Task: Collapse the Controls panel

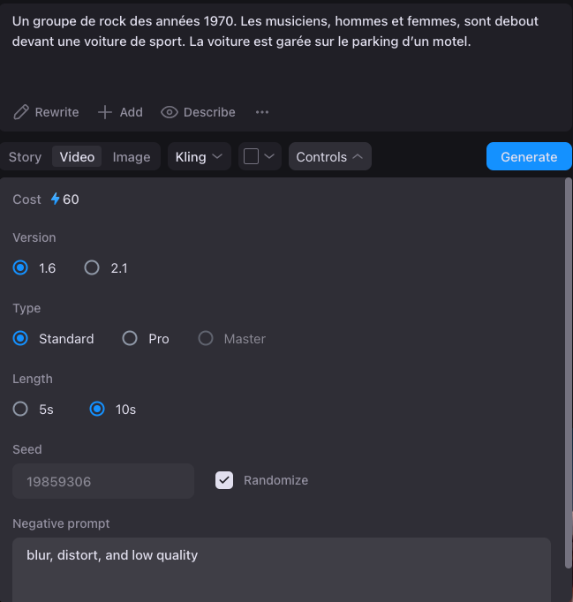Action: (329, 157)
